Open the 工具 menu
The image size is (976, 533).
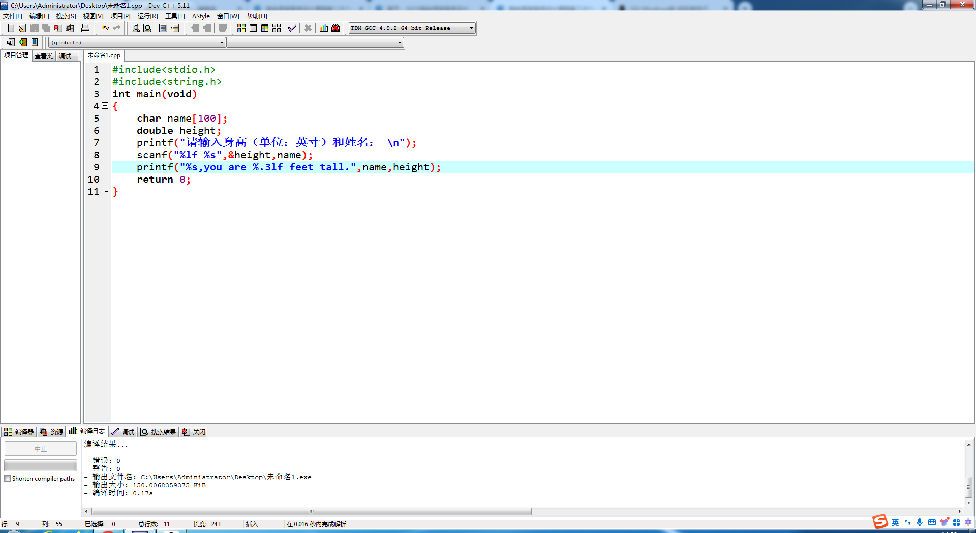175,16
